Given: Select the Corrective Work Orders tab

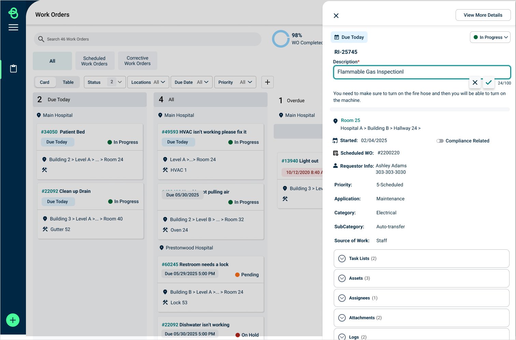Looking at the screenshot, I should point(138,61).
